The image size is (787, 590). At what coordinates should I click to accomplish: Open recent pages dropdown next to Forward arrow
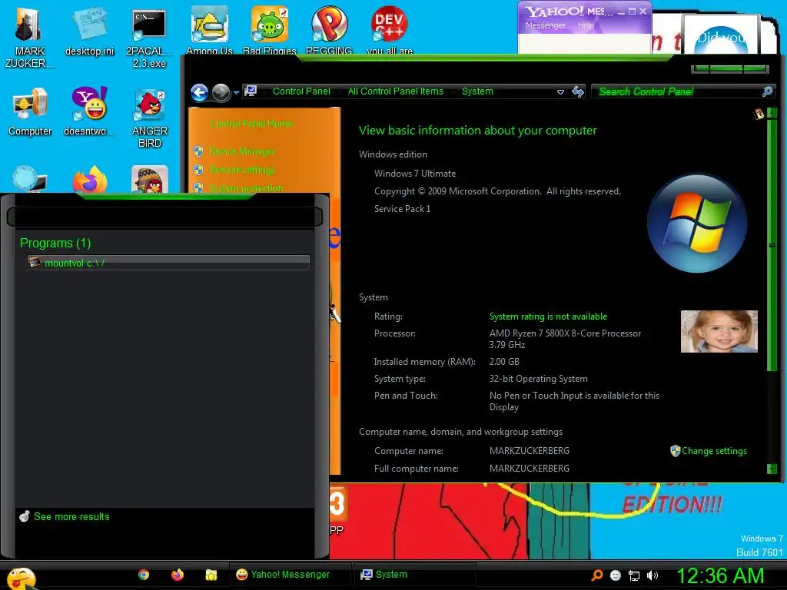click(236, 92)
